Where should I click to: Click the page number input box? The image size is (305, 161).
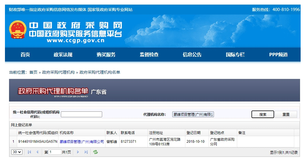55,152
